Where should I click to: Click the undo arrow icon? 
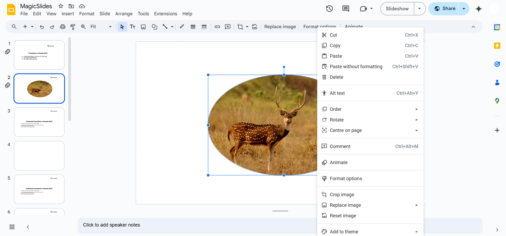click(x=42, y=27)
